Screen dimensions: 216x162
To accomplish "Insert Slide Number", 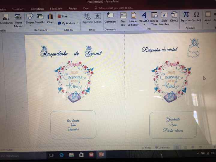I will coord(164,19).
